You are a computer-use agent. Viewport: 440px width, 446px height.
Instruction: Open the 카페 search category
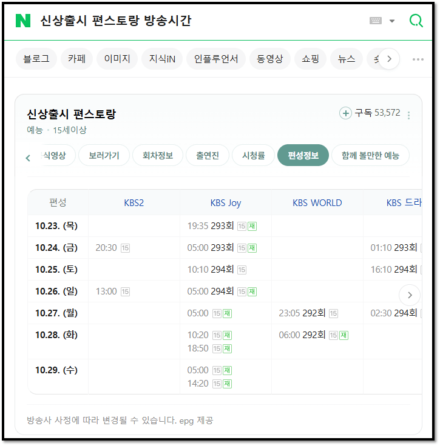76,59
